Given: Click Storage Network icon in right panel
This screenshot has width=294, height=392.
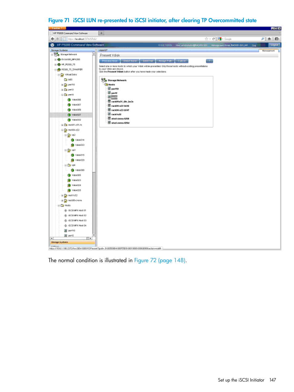Looking at the screenshot, I should pos(104,80).
